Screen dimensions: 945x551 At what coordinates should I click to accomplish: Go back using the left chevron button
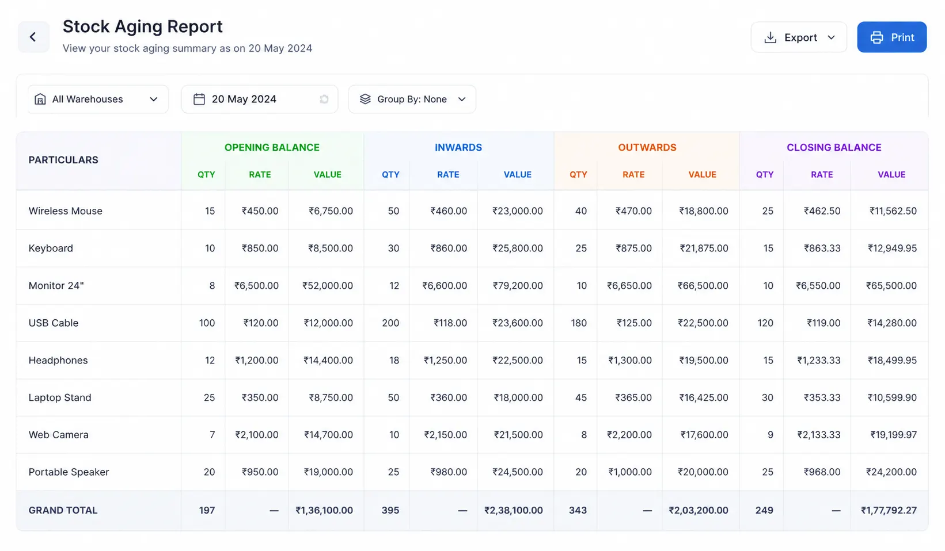coord(33,37)
